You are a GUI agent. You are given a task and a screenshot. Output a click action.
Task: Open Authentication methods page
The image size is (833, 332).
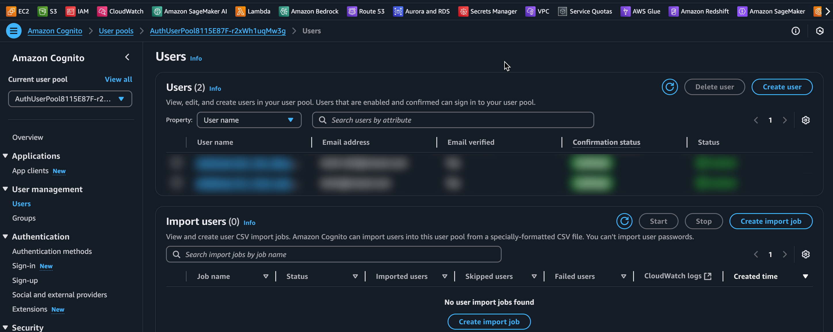[x=52, y=251]
